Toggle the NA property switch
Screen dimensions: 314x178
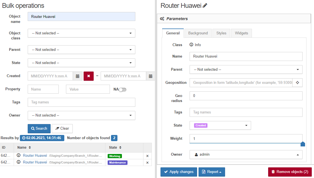click(122, 89)
